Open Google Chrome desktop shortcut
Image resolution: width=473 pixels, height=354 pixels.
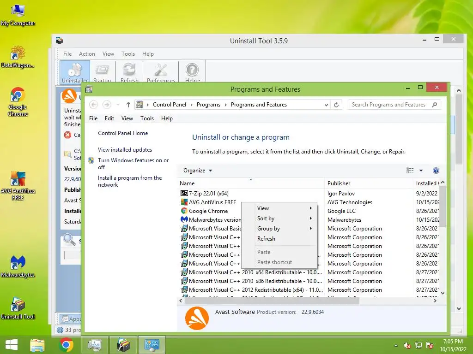(x=18, y=102)
